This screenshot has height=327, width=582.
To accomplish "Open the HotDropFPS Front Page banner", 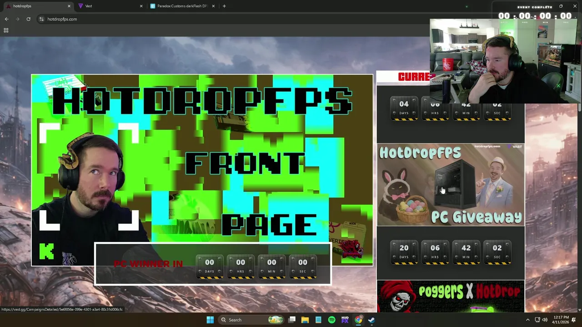I will tap(202, 170).
